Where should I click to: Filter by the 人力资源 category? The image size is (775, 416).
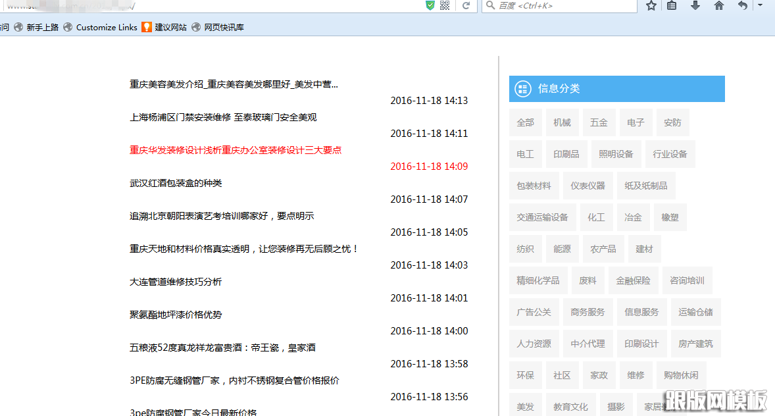coord(534,344)
